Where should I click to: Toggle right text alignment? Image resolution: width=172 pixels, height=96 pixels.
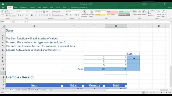44,15
